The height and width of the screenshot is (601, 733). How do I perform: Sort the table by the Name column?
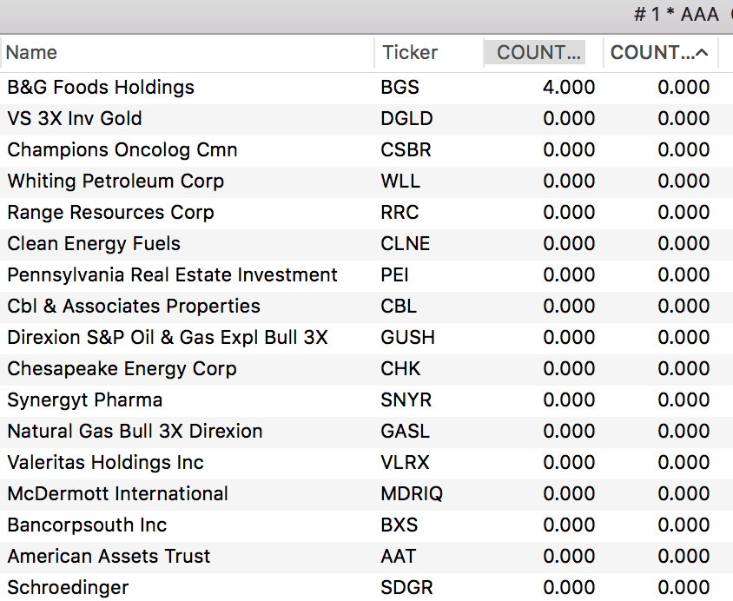[x=32, y=53]
